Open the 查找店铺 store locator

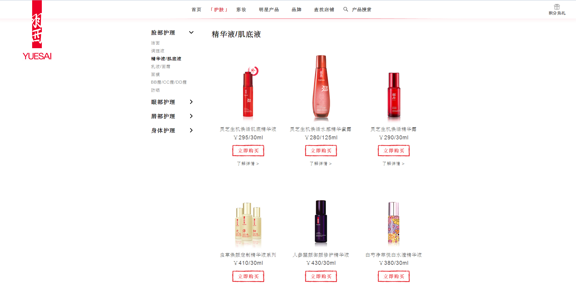click(324, 10)
